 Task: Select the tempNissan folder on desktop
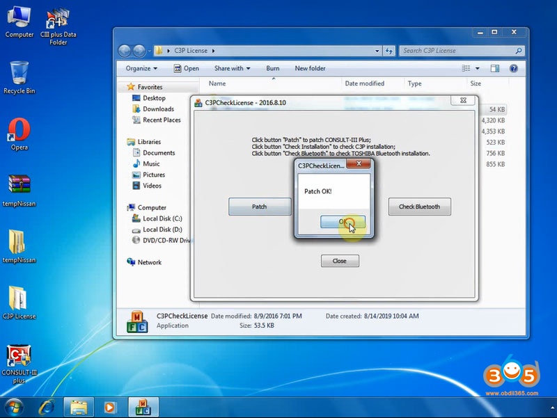[x=19, y=247]
